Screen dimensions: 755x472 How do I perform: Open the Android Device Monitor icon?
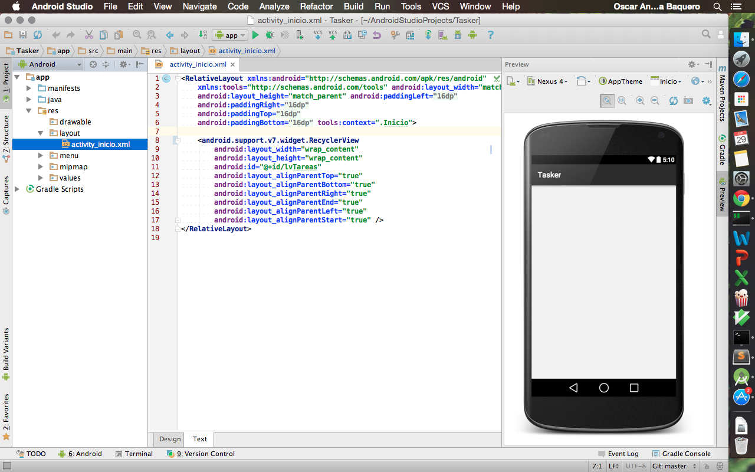[x=472, y=35]
